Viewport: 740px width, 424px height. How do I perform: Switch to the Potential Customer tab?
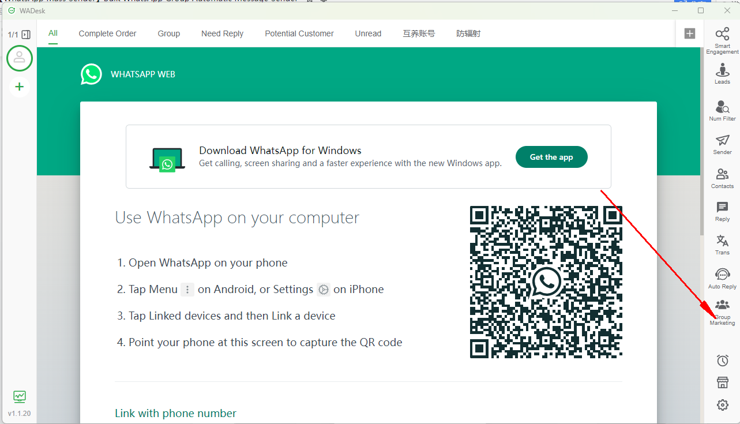click(299, 33)
